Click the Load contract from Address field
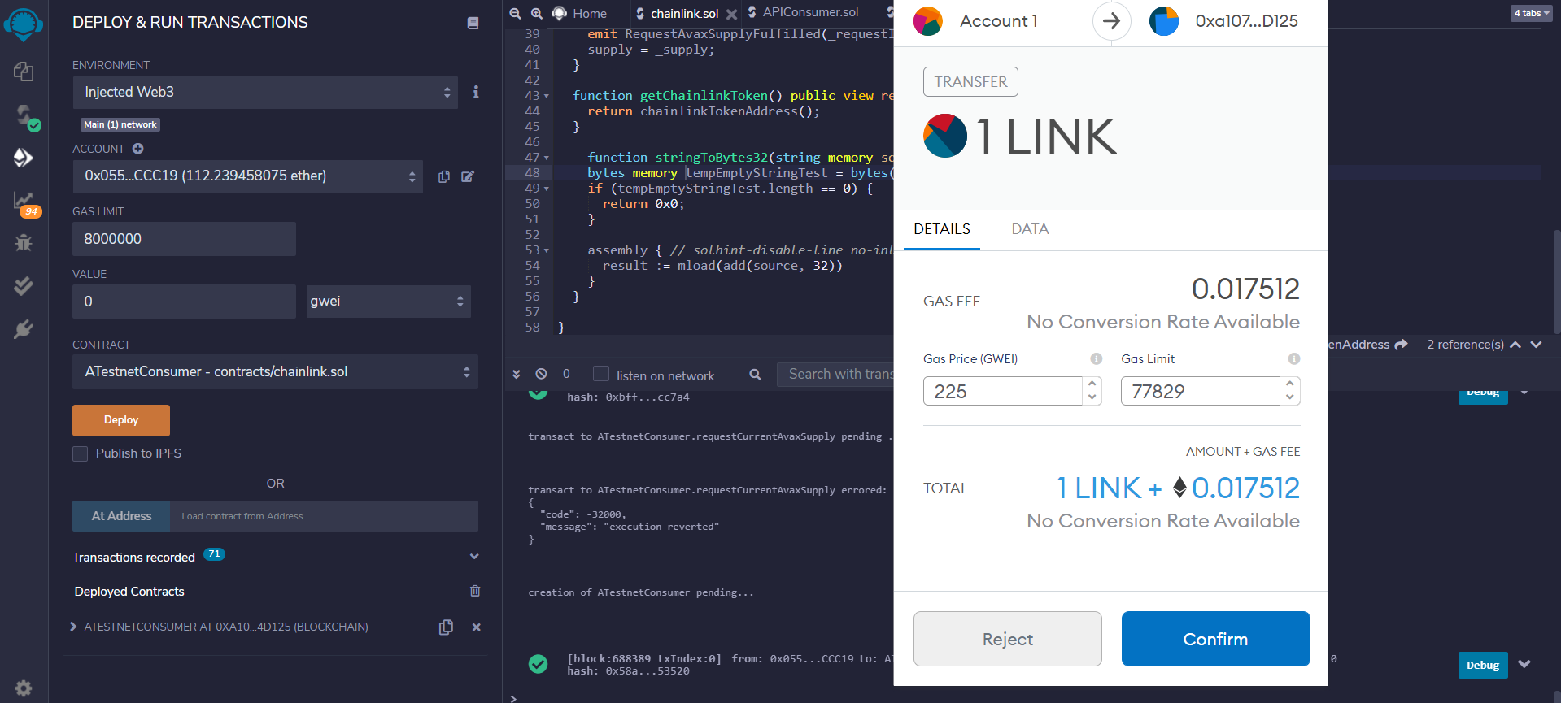 point(324,516)
